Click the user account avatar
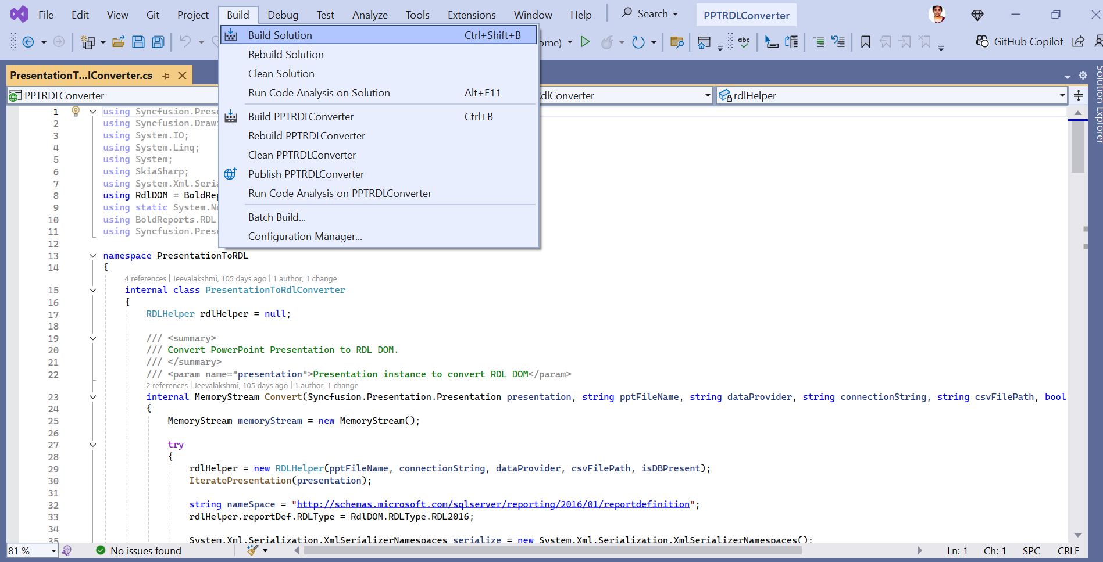The image size is (1103, 562). pyautogui.click(x=937, y=15)
